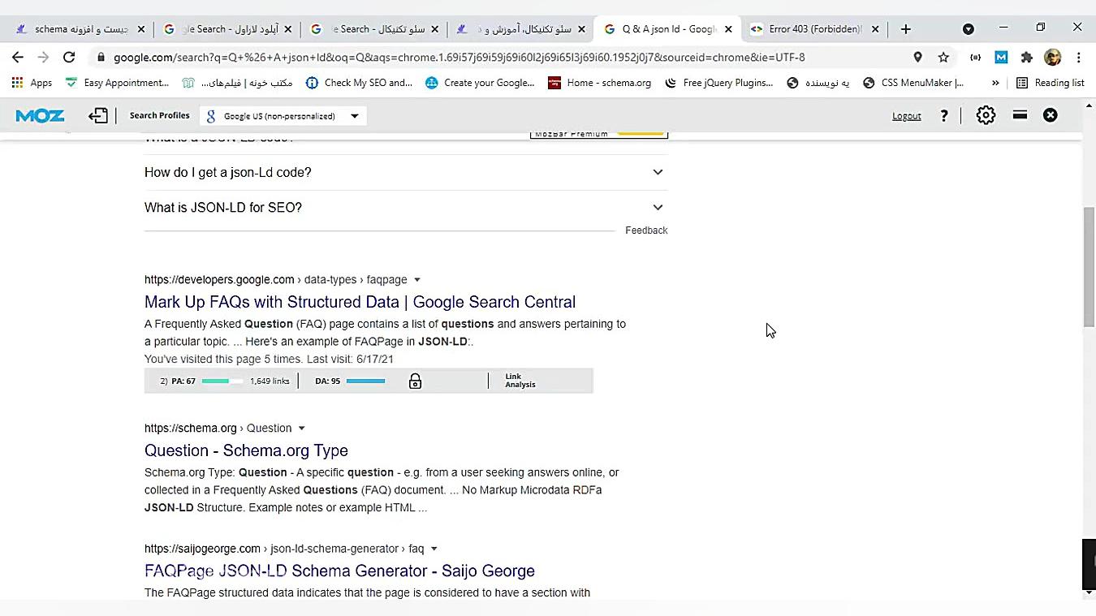The image size is (1096, 616).
Task: Open the 'یه نویسنده' bookmark
Action: pyautogui.click(x=818, y=83)
